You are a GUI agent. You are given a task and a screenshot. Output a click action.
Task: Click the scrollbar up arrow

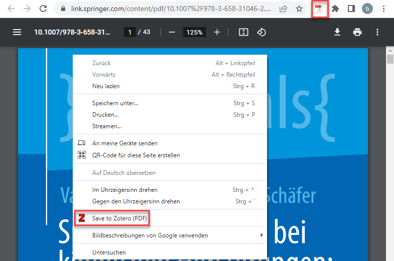coord(390,51)
